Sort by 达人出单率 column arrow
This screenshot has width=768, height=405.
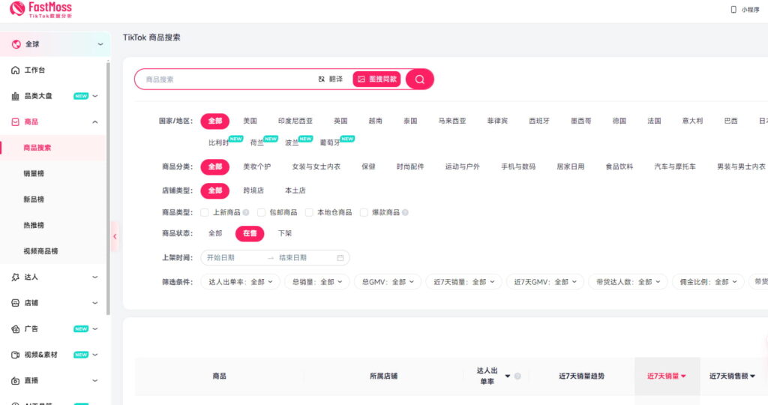click(508, 376)
